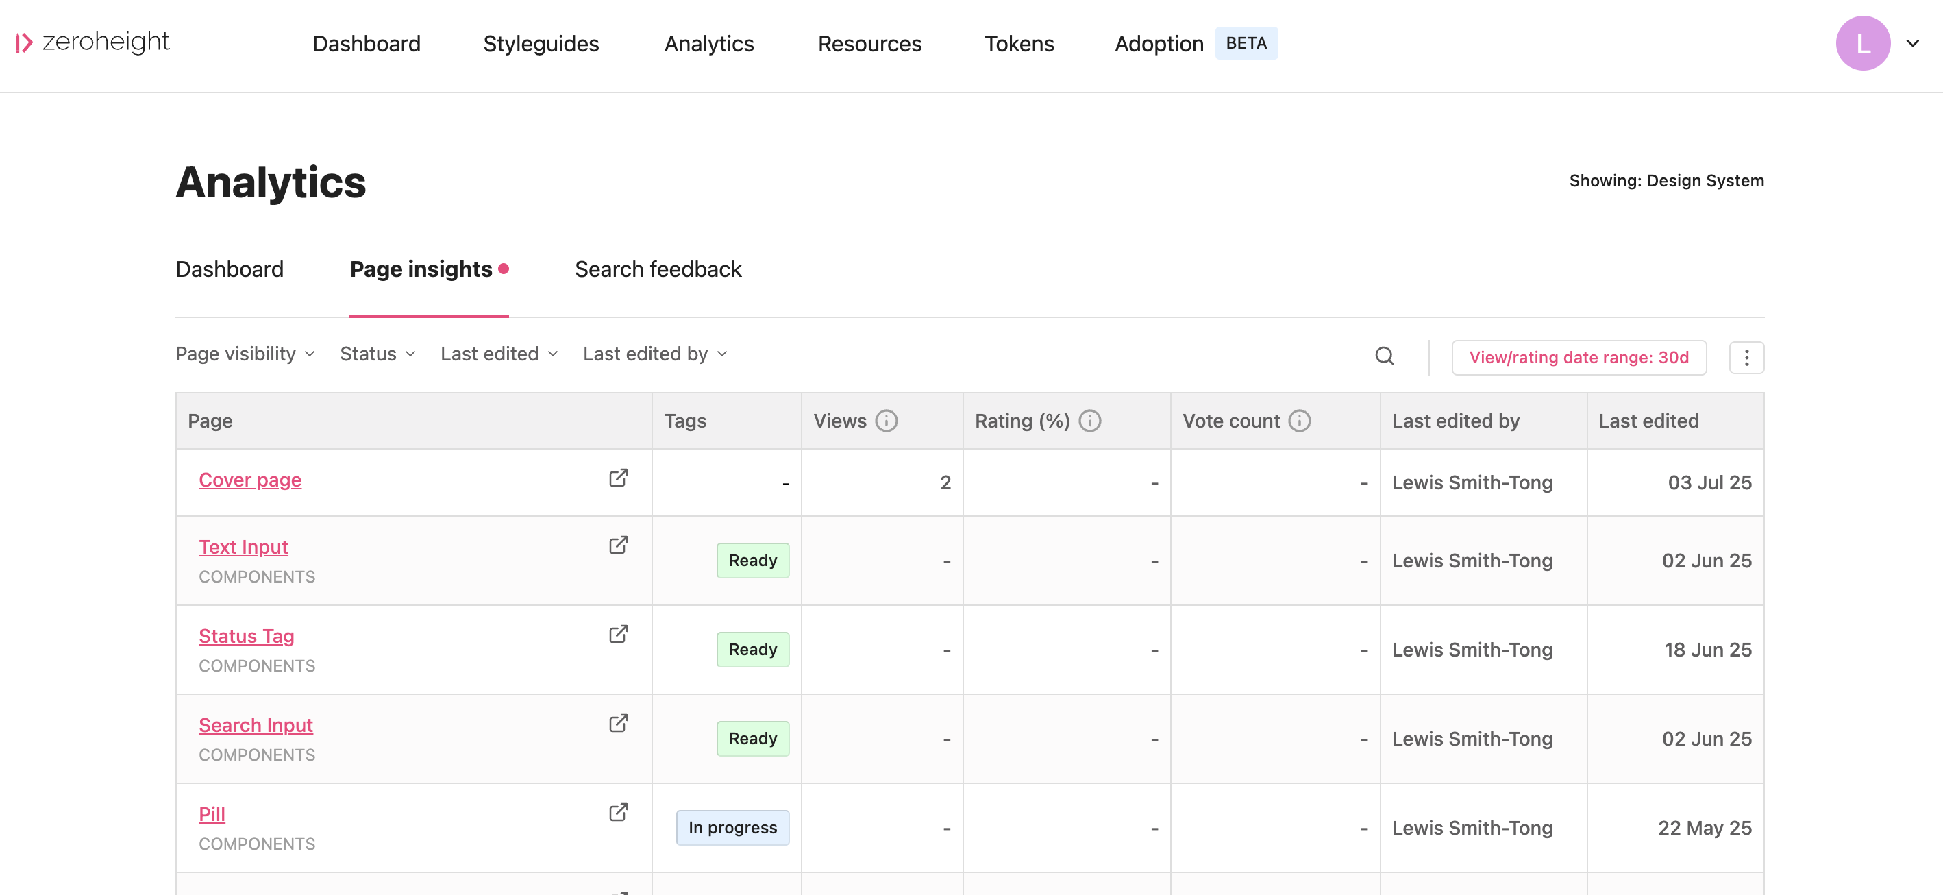Open Resources in top navigation
1943x895 pixels.
(x=869, y=44)
